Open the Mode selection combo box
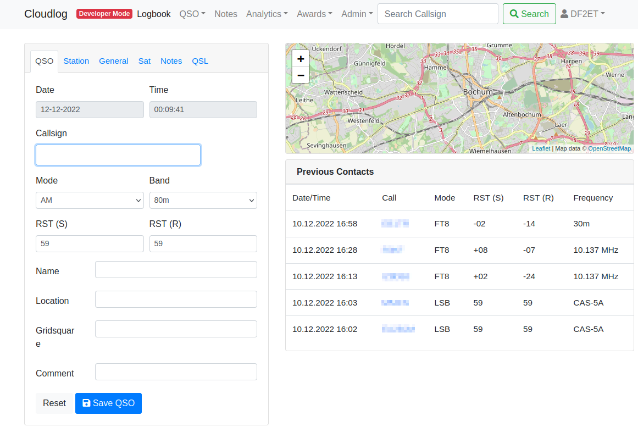The image size is (638, 438). [90, 200]
